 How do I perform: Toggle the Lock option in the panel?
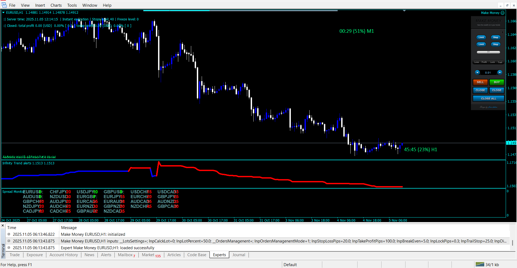pyautogui.click(x=492, y=62)
